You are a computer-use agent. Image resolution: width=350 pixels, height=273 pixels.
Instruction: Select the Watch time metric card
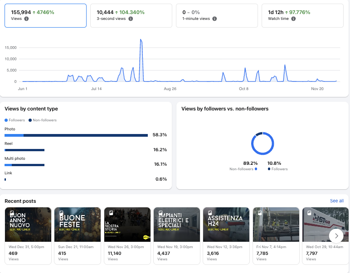coord(303,15)
